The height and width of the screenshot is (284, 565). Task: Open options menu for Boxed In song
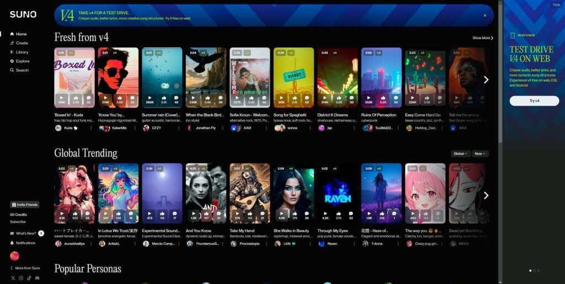pyautogui.click(x=91, y=128)
